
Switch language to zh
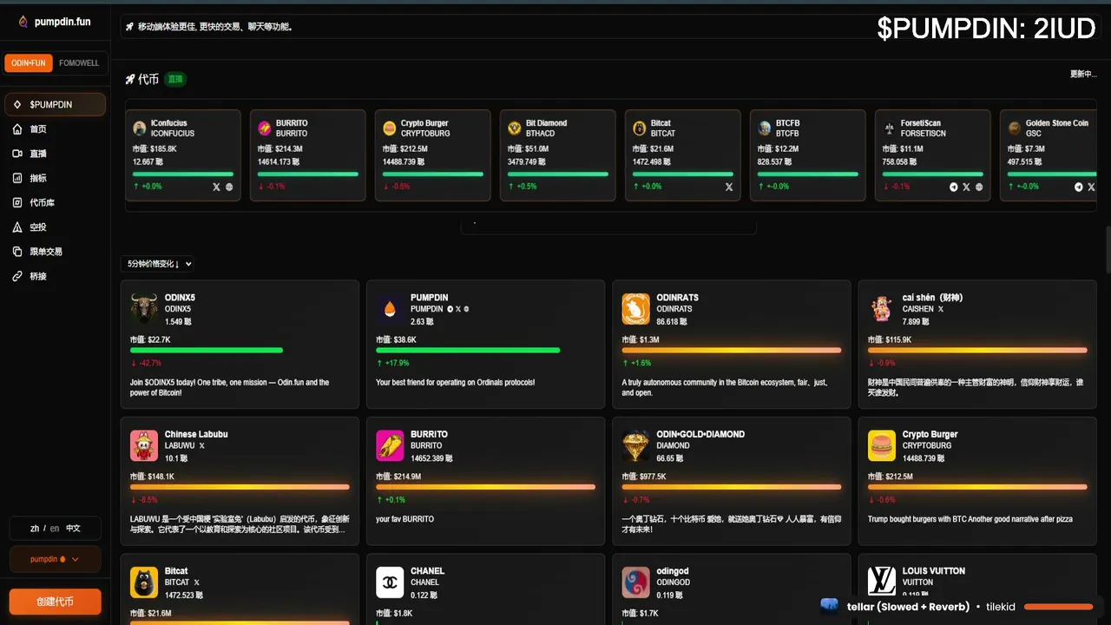tap(35, 528)
